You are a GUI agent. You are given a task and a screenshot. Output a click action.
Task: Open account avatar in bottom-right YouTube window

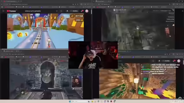click(x=179, y=61)
